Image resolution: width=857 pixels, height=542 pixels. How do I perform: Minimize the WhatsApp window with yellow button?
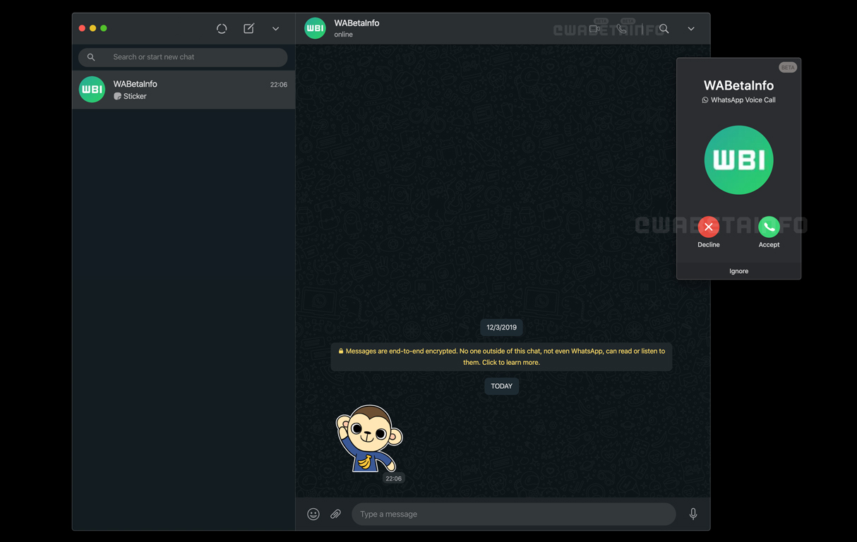92,28
